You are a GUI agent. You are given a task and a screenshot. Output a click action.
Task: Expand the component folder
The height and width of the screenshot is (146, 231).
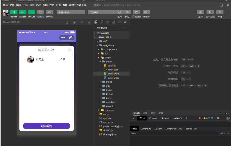(x=111, y=49)
